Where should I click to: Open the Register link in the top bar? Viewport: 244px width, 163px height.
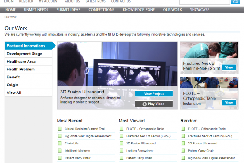pos(26,1)
